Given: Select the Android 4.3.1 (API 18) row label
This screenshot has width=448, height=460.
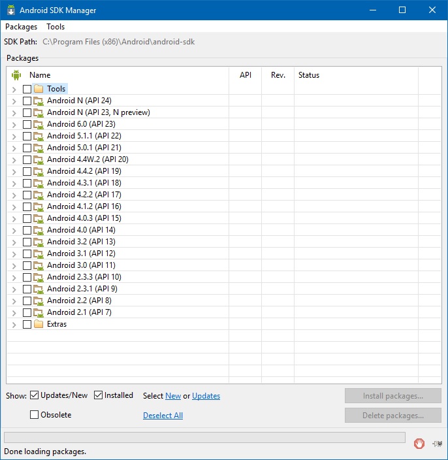Looking at the screenshot, I should click(x=84, y=183).
